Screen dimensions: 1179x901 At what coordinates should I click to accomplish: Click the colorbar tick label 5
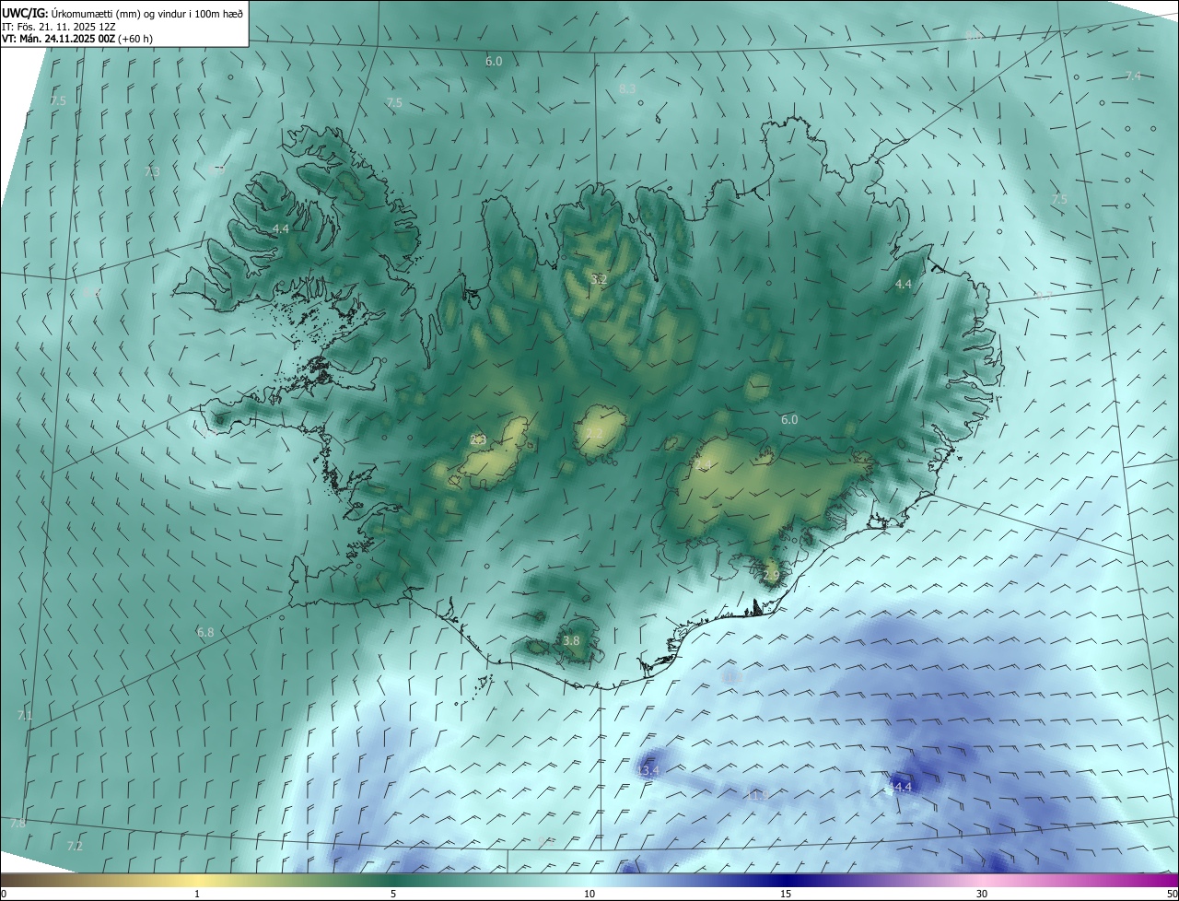click(393, 894)
